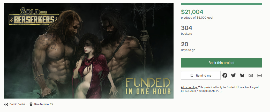Click the $21,004 pledged amount

pos(192,12)
